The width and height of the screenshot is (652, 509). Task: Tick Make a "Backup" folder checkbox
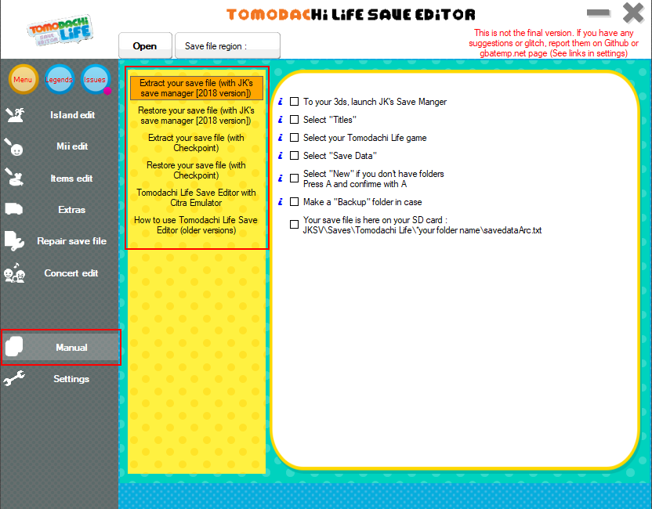[x=294, y=202]
